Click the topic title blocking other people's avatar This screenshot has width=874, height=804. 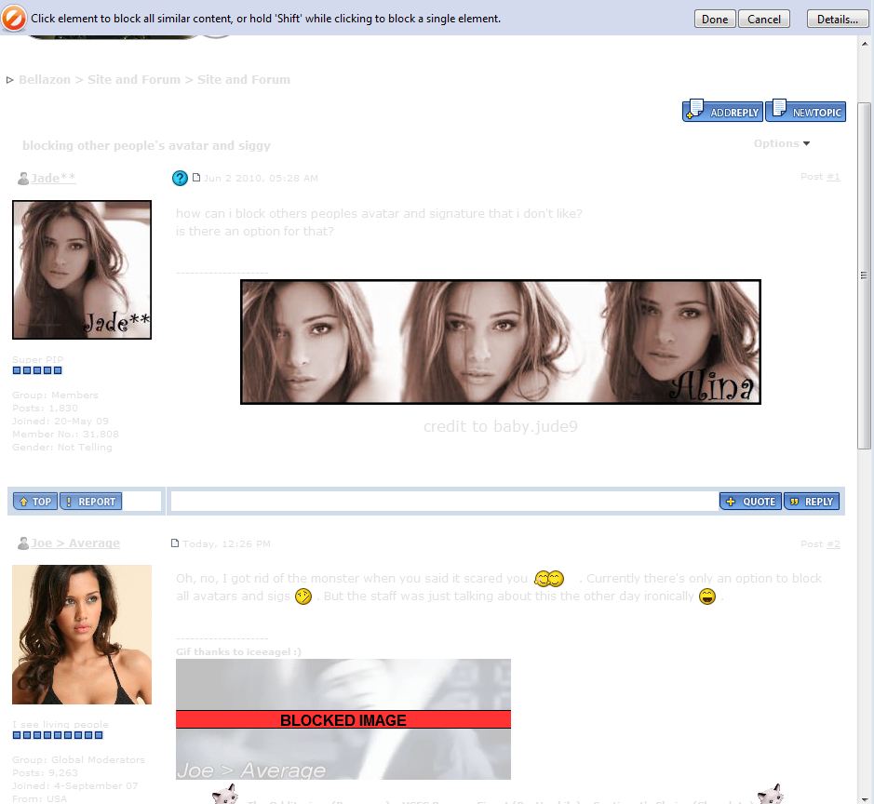click(x=146, y=145)
